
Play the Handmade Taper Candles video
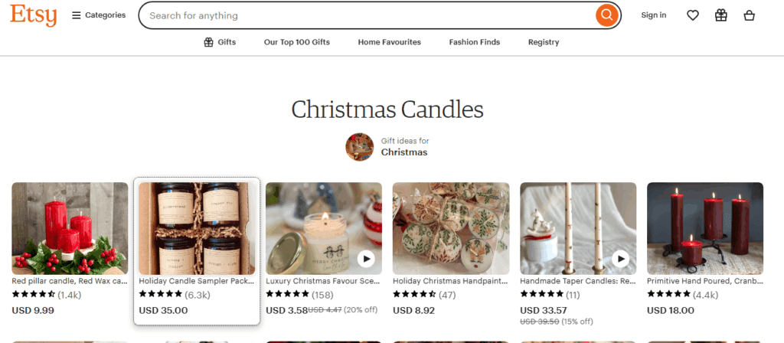tap(620, 259)
